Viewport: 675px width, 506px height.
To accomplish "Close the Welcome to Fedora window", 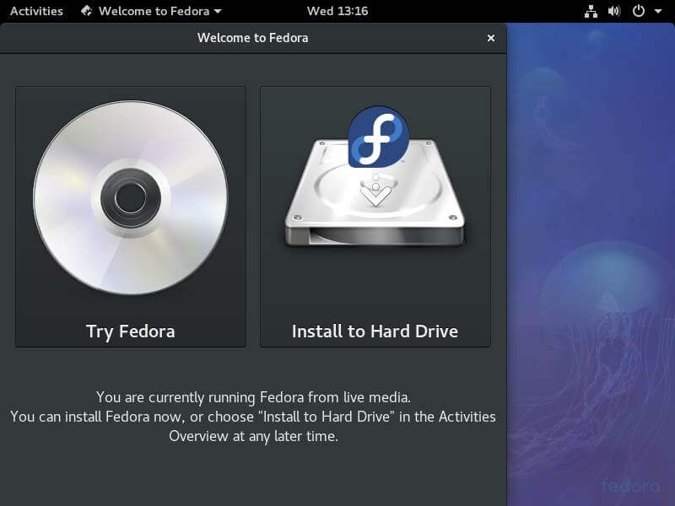I will pos(491,38).
